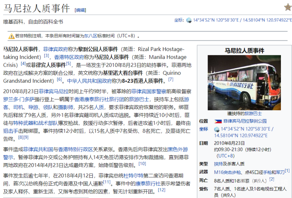Open the 人质 link after 共25名
The height and width of the screenshot is (198, 292).
click(x=99, y=107)
